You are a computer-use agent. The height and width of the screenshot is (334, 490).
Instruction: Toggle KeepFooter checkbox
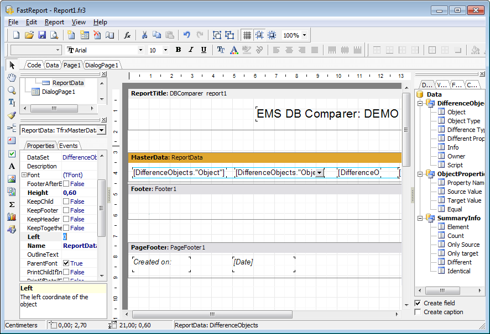[66, 210]
